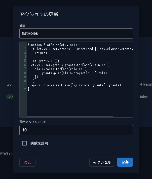
Task: Click the 'grants.push(claim.projectId' code line
Action: pyautogui.click(x=74, y=73)
